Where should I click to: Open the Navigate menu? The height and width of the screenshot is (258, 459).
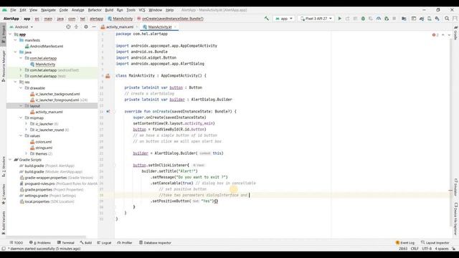(x=48, y=10)
